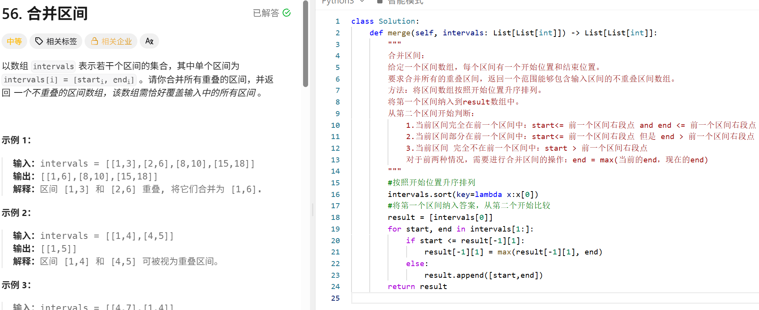Click the comment #按照开始位置升序排列
This screenshot has width=759, height=310.
(431, 183)
